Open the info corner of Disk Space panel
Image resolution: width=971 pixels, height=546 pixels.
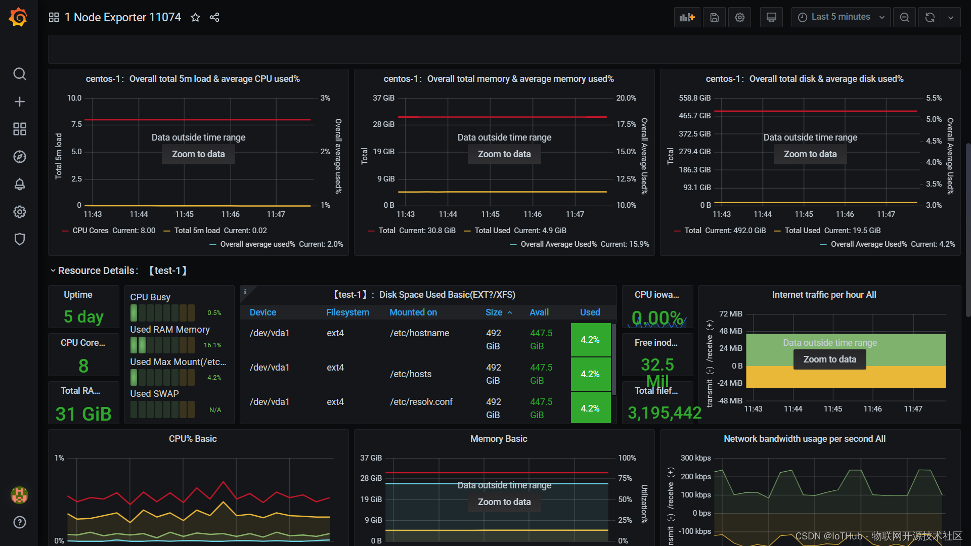(x=245, y=292)
